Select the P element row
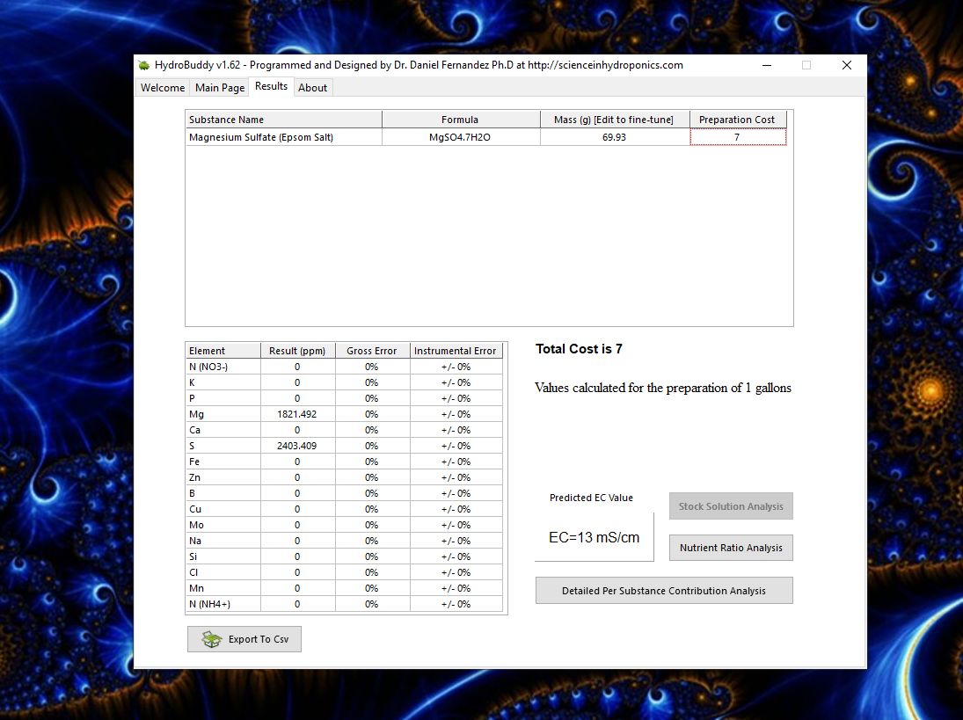 coord(344,398)
